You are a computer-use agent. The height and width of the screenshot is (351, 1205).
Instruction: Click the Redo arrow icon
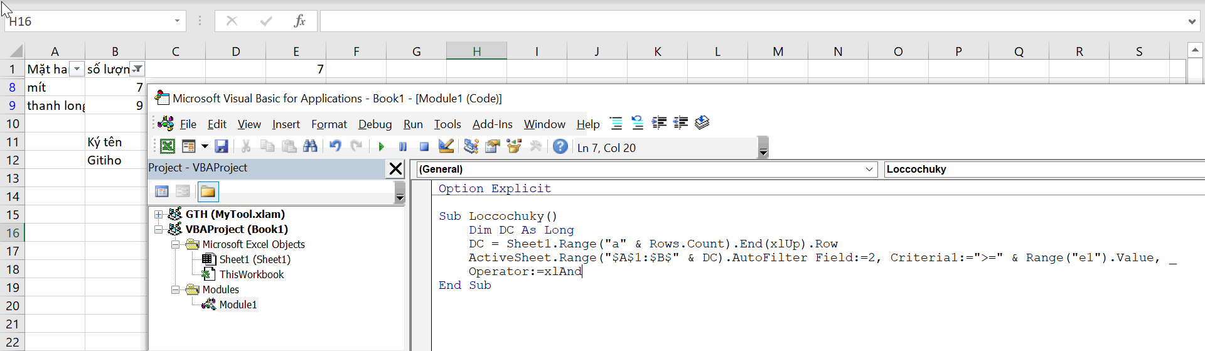click(x=356, y=147)
